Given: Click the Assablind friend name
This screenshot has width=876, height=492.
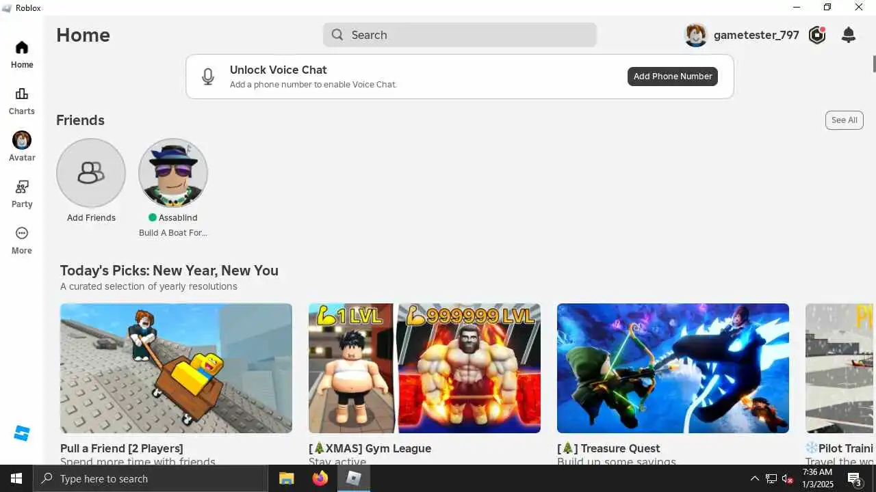Looking at the screenshot, I should [x=178, y=218].
